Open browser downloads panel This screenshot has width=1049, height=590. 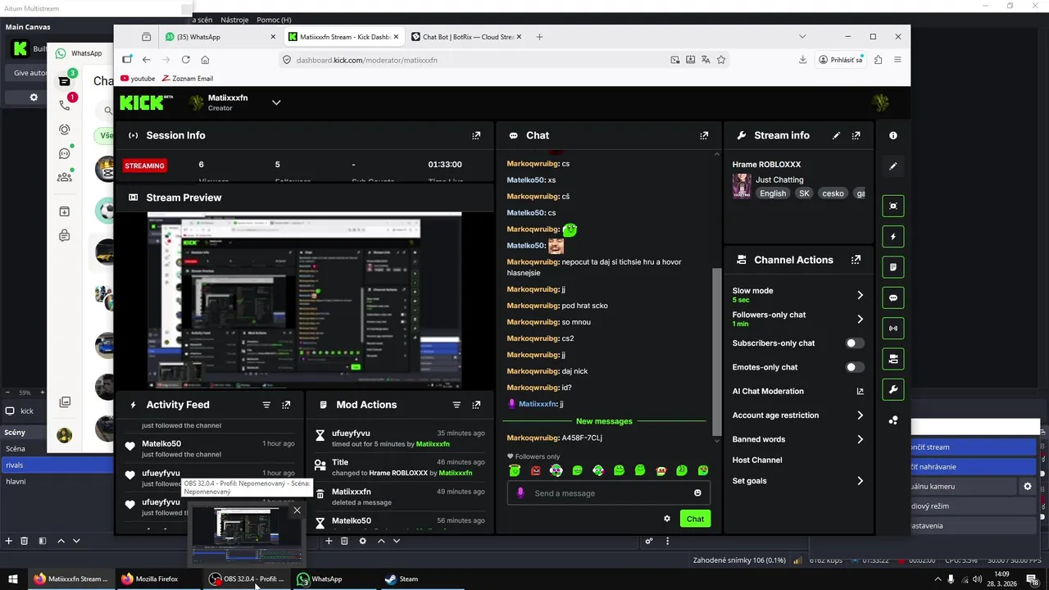point(802,60)
